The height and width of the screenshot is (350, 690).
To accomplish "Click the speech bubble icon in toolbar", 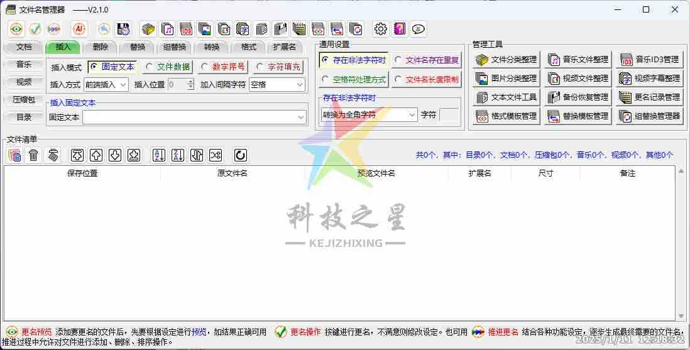I will 419,29.
